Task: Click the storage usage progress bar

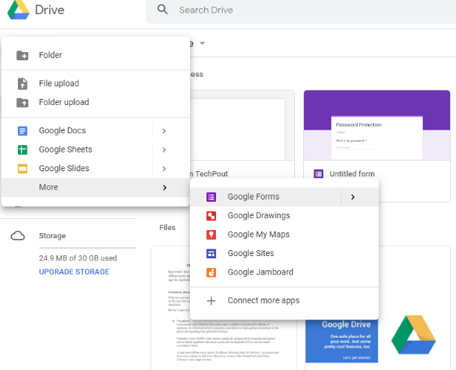Action: (87, 248)
